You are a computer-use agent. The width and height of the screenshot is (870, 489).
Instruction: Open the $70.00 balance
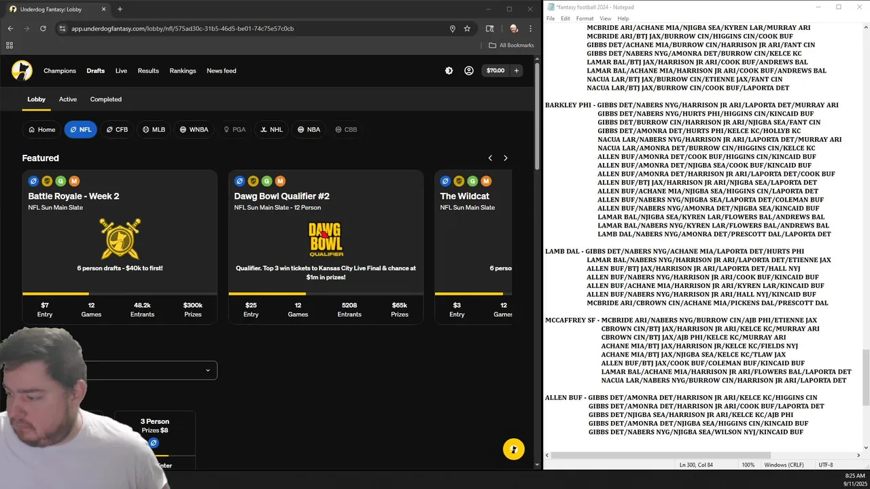pyautogui.click(x=495, y=71)
